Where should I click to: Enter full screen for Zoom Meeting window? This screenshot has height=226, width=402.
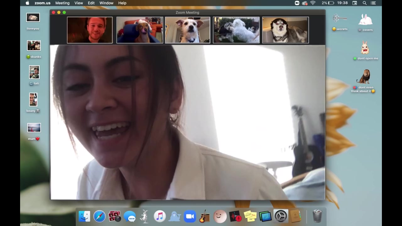click(64, 12)
